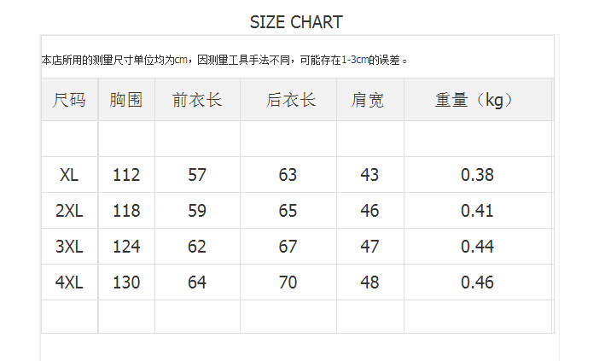Select the 后衣长 column header
The height and width of the screenshot is (361, 605).
coord(288,100)
